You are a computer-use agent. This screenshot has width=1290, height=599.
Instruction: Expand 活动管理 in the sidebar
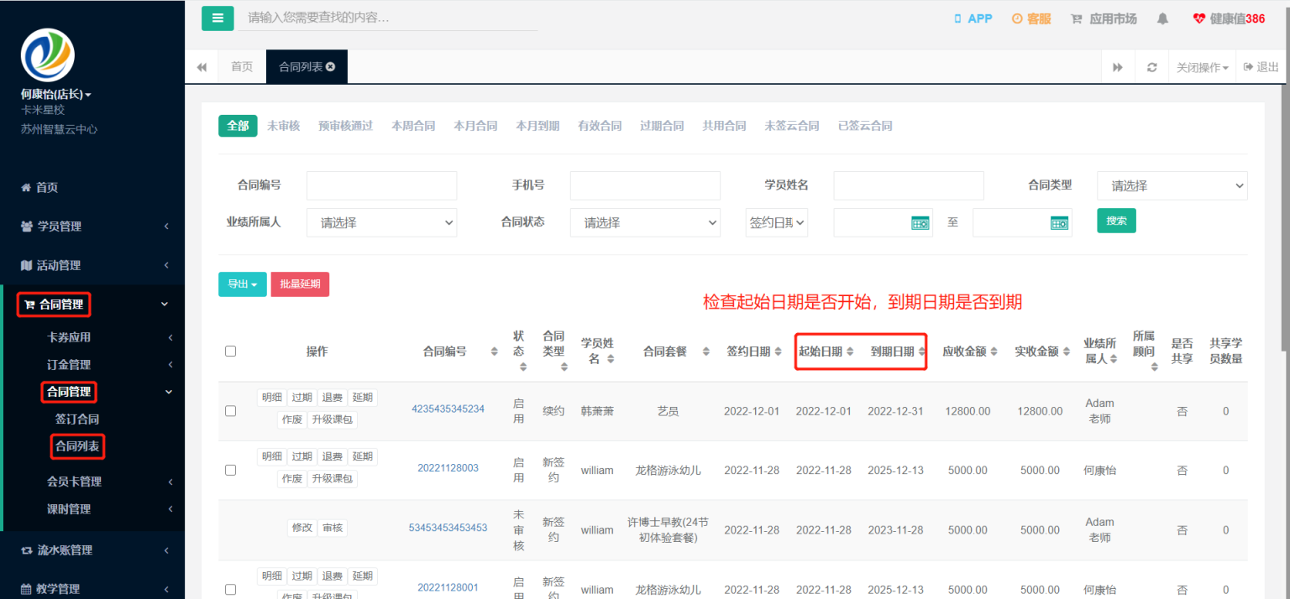click(x=92, y=265)
